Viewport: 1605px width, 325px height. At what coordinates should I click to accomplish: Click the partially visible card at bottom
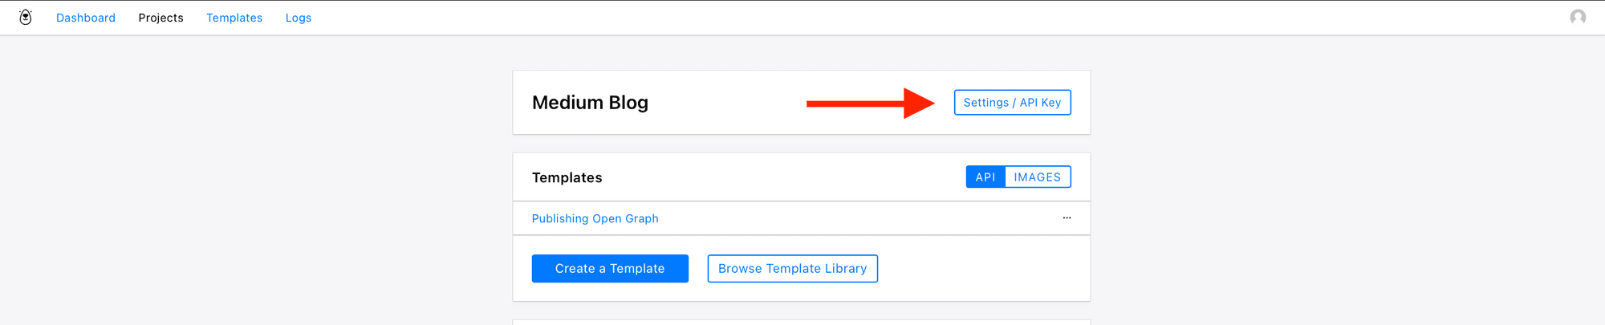[x=802, y=323]
